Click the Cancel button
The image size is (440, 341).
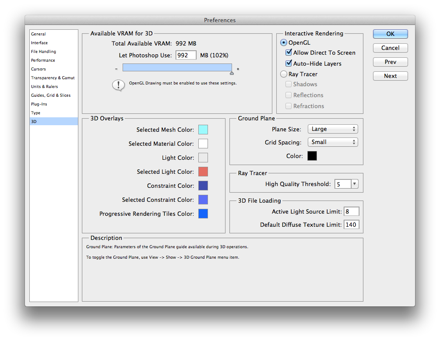pos(391,48)
